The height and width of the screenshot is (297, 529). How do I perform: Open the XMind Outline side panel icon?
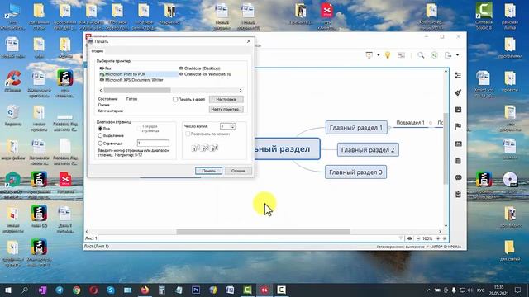458,75
